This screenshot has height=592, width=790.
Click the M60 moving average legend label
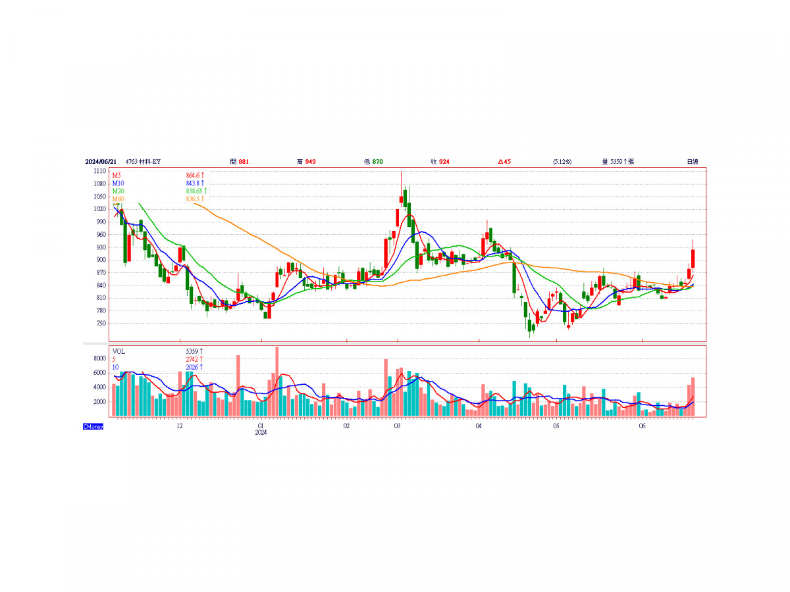pos(118,199)
